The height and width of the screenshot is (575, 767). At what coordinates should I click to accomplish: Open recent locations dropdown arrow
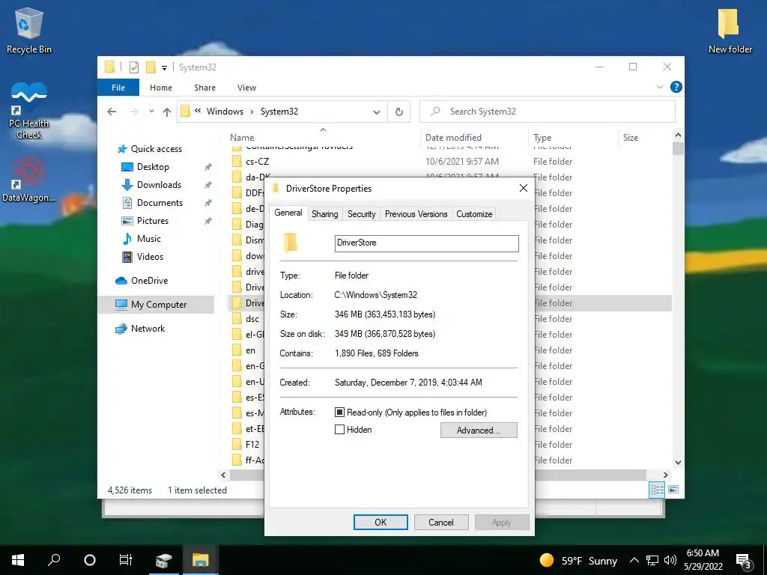[151, 112]
